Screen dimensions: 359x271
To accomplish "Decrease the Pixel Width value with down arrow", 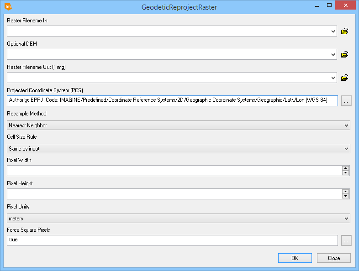I will [346, 173].
